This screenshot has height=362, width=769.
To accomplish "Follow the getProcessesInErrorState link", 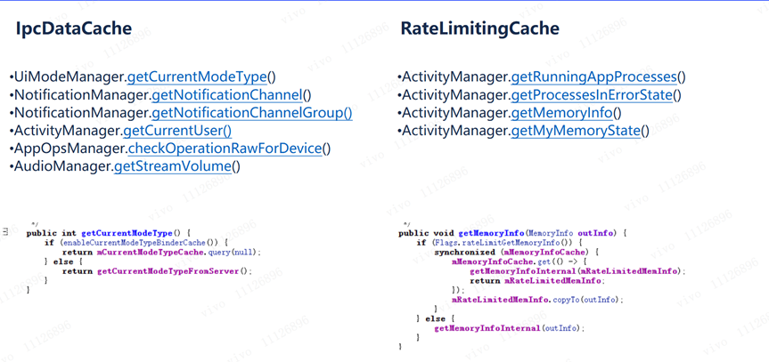I will 591,95.
